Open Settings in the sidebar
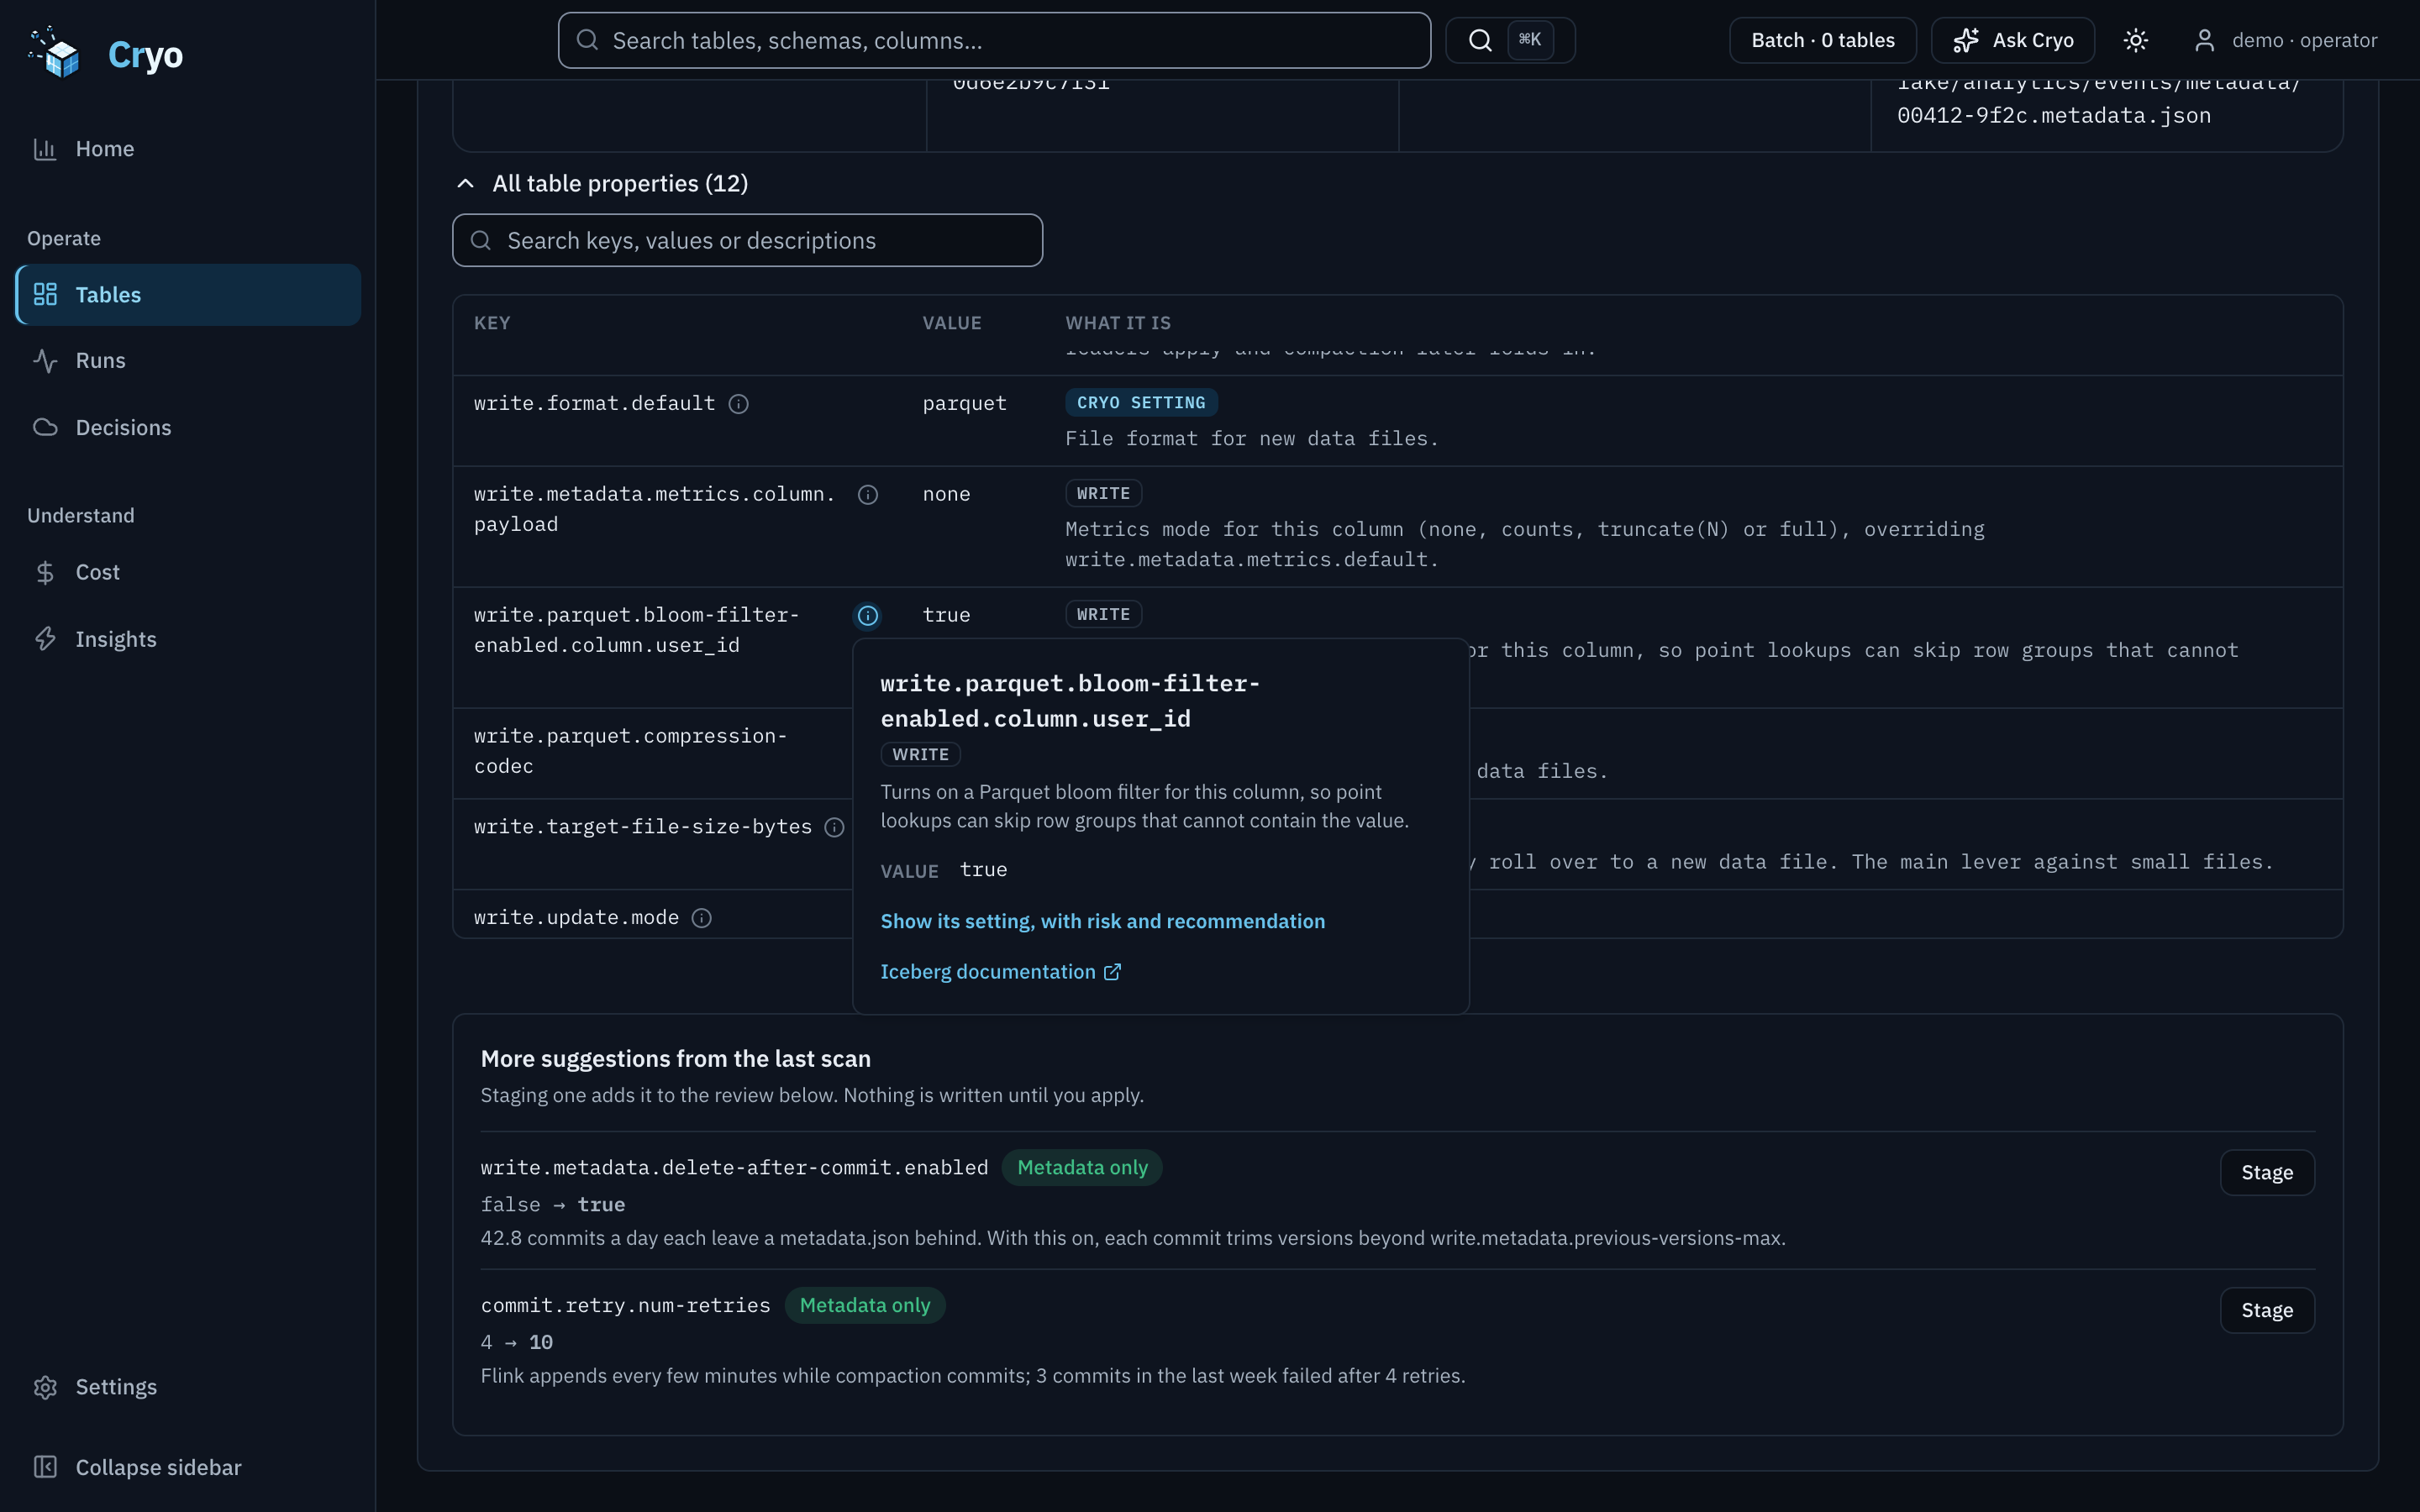The image size is (2420, 1512). pos(188,1387)
